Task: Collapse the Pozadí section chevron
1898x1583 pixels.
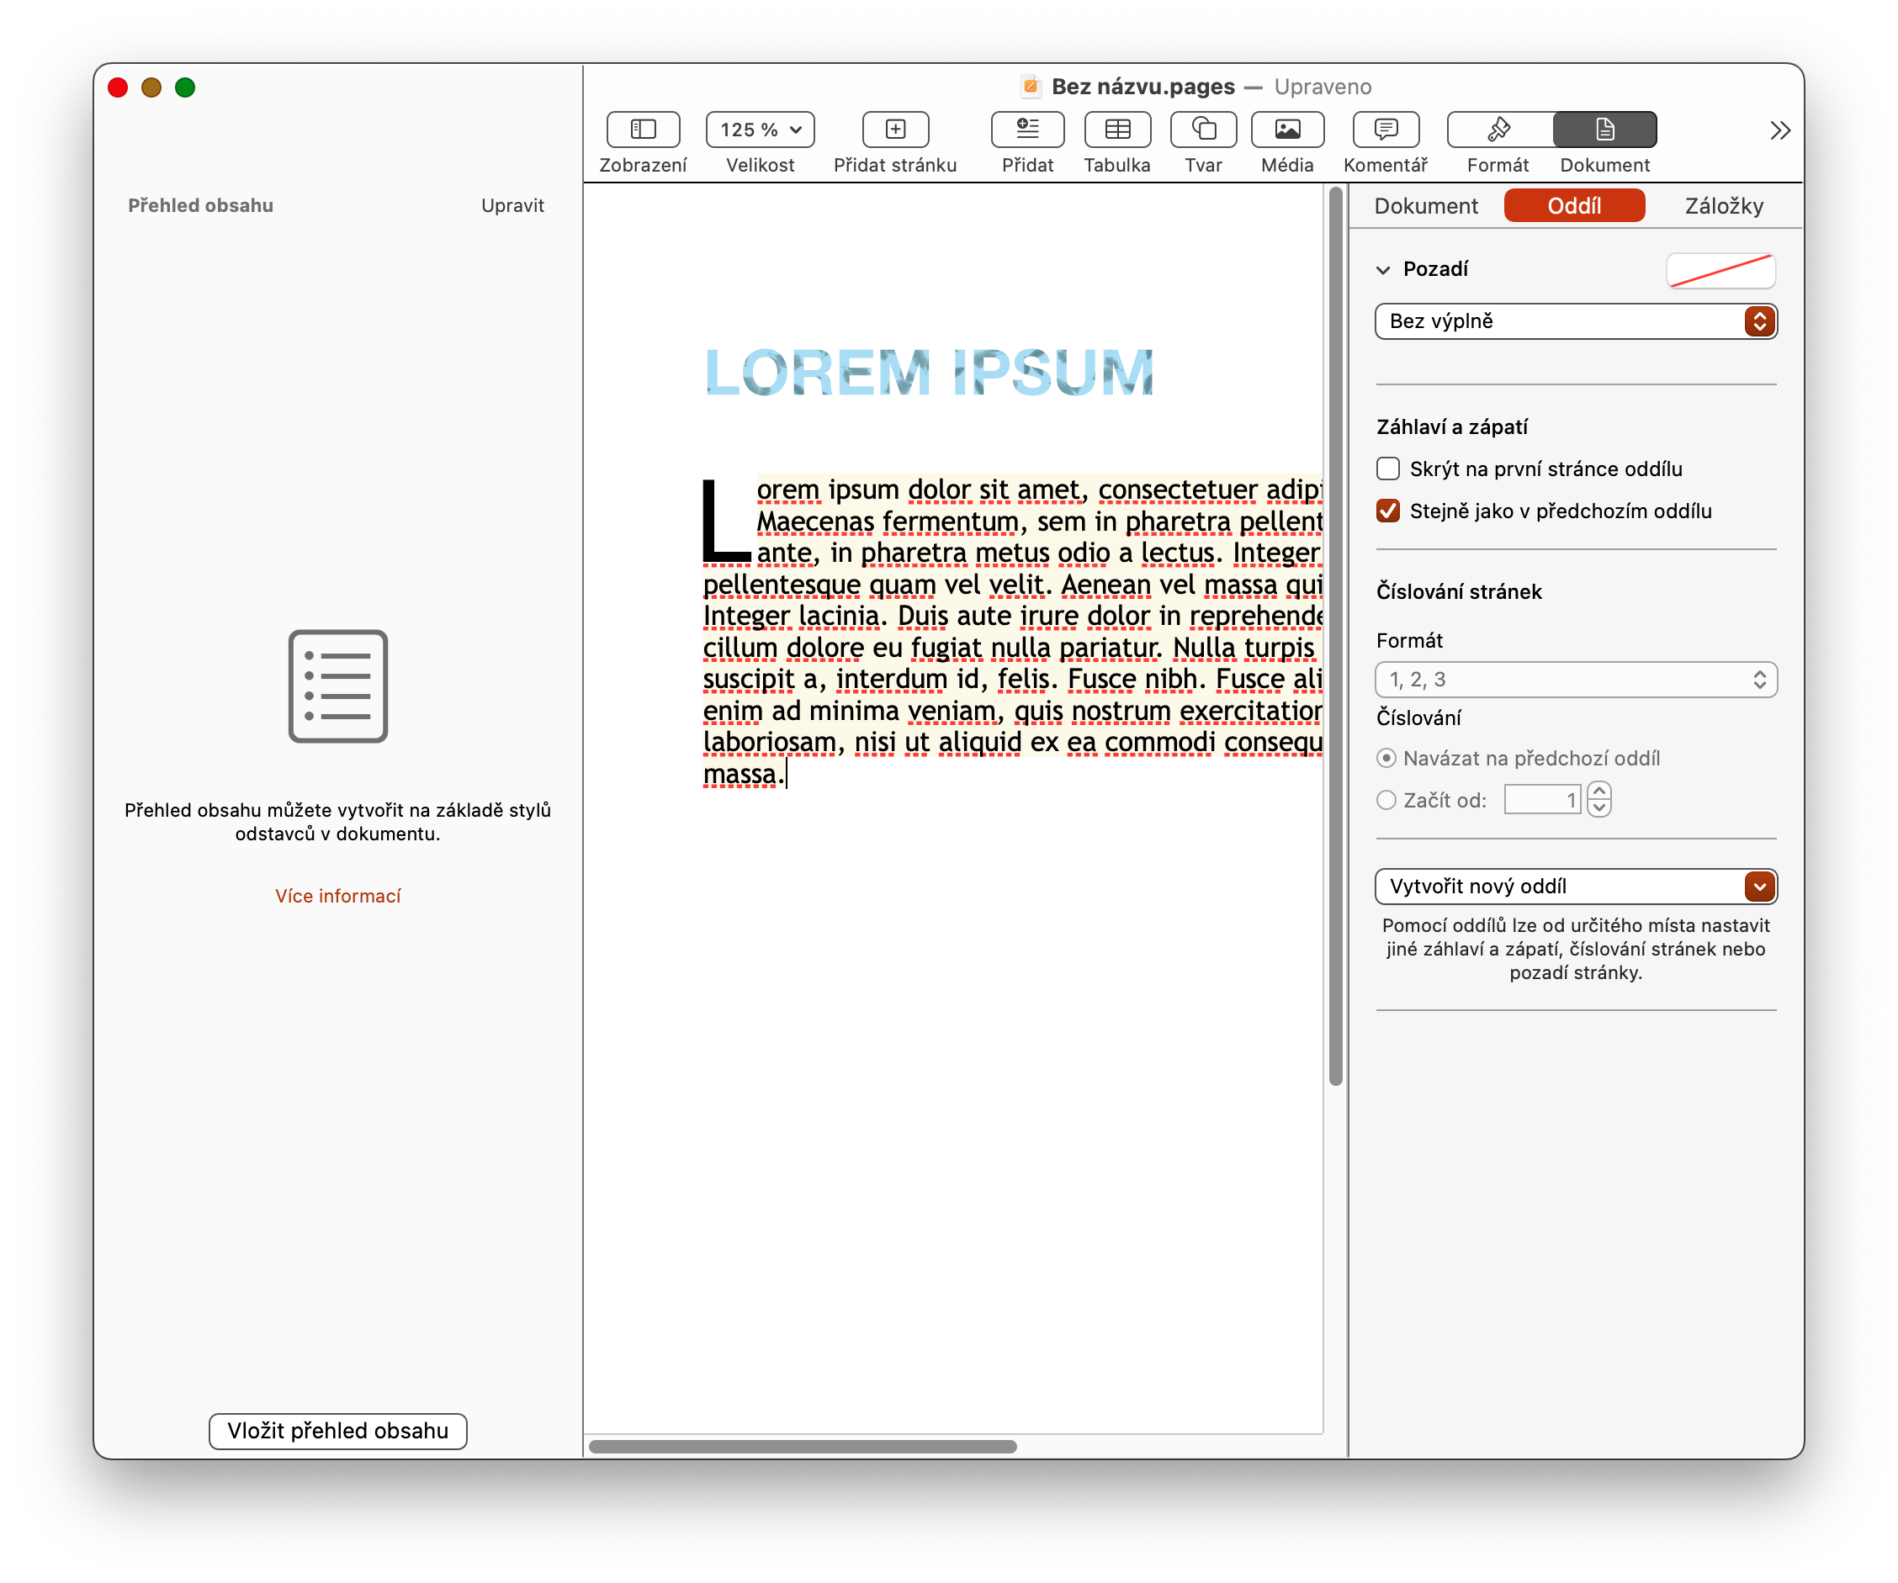Action: [x=1383, y=270]
